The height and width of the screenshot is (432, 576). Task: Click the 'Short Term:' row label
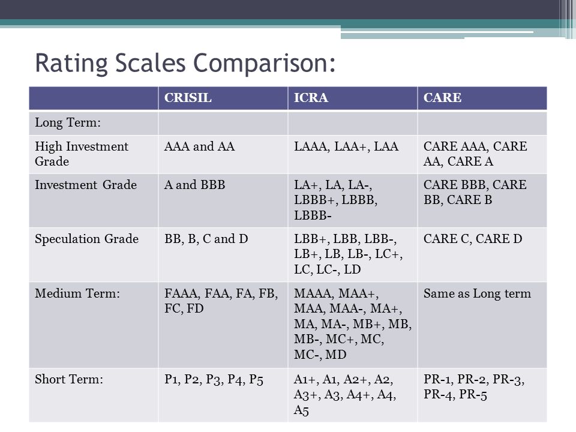(x=69, y=379)
